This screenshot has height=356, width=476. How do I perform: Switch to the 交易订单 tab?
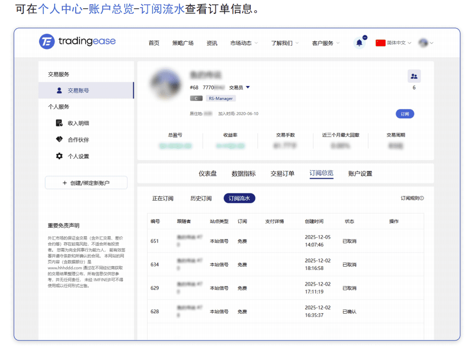(x=282, y=173)
